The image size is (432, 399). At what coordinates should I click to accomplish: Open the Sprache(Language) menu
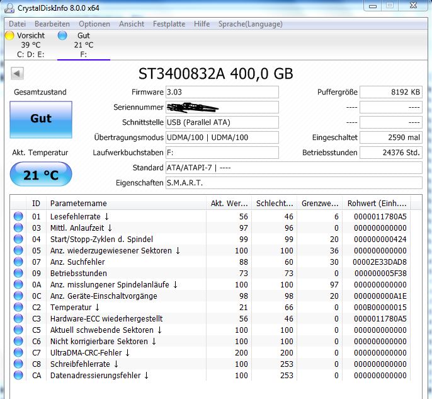point(251,24)
